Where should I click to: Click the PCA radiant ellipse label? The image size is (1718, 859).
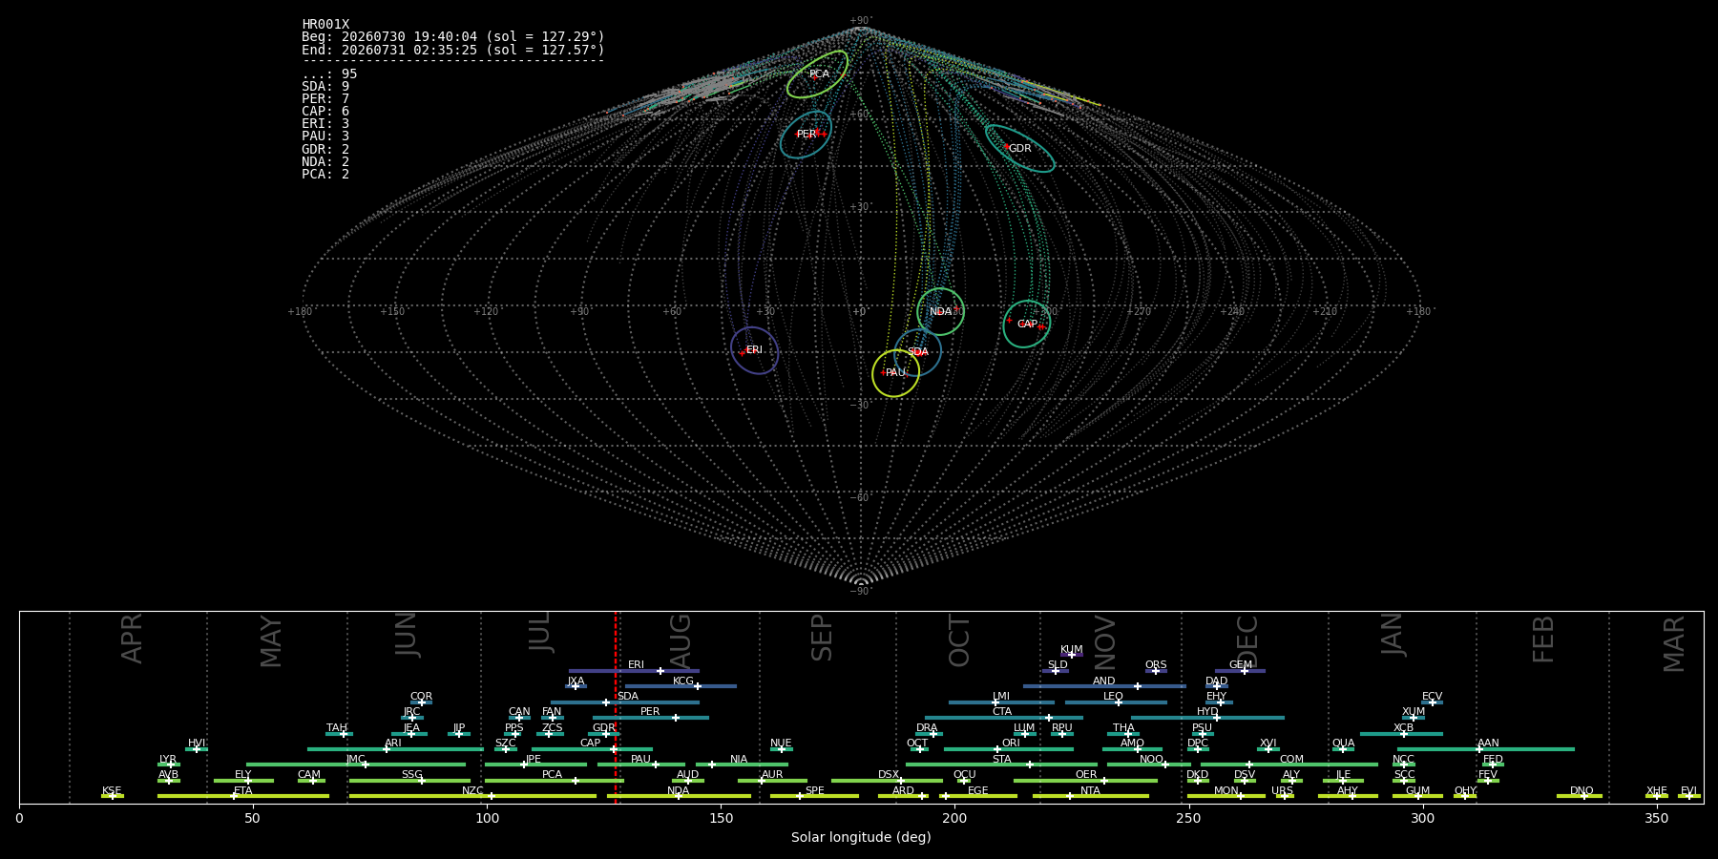pos(819,74)
